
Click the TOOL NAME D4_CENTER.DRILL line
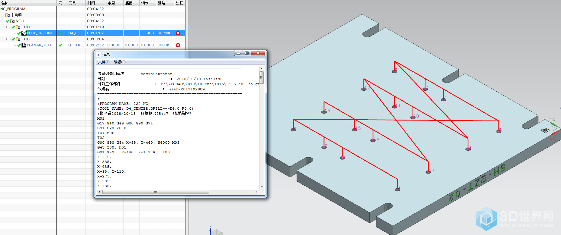coord(145,108)
